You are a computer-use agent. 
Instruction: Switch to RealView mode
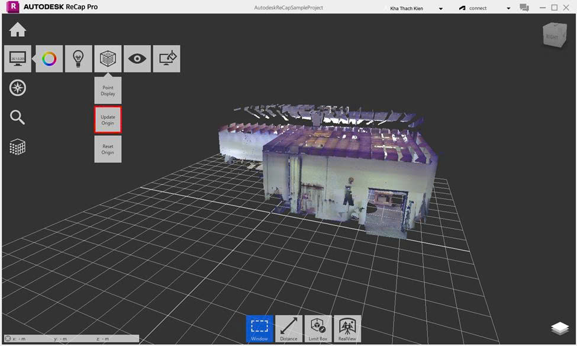(347, 329)
